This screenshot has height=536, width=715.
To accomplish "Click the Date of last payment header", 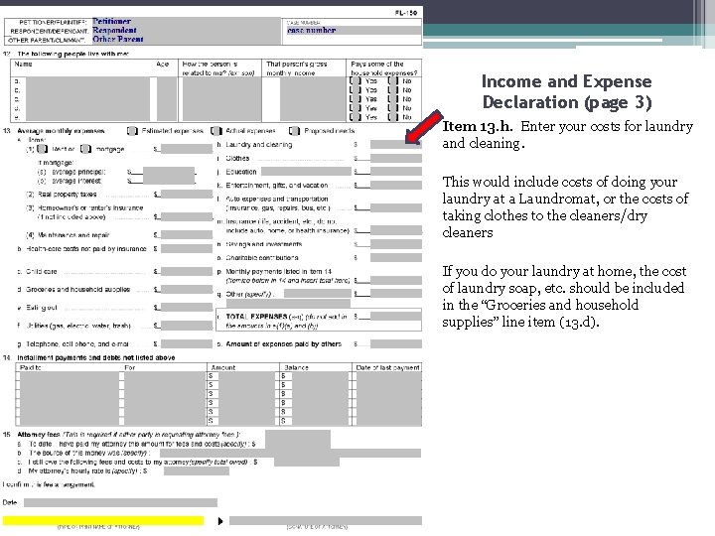I will pos(387,367).
